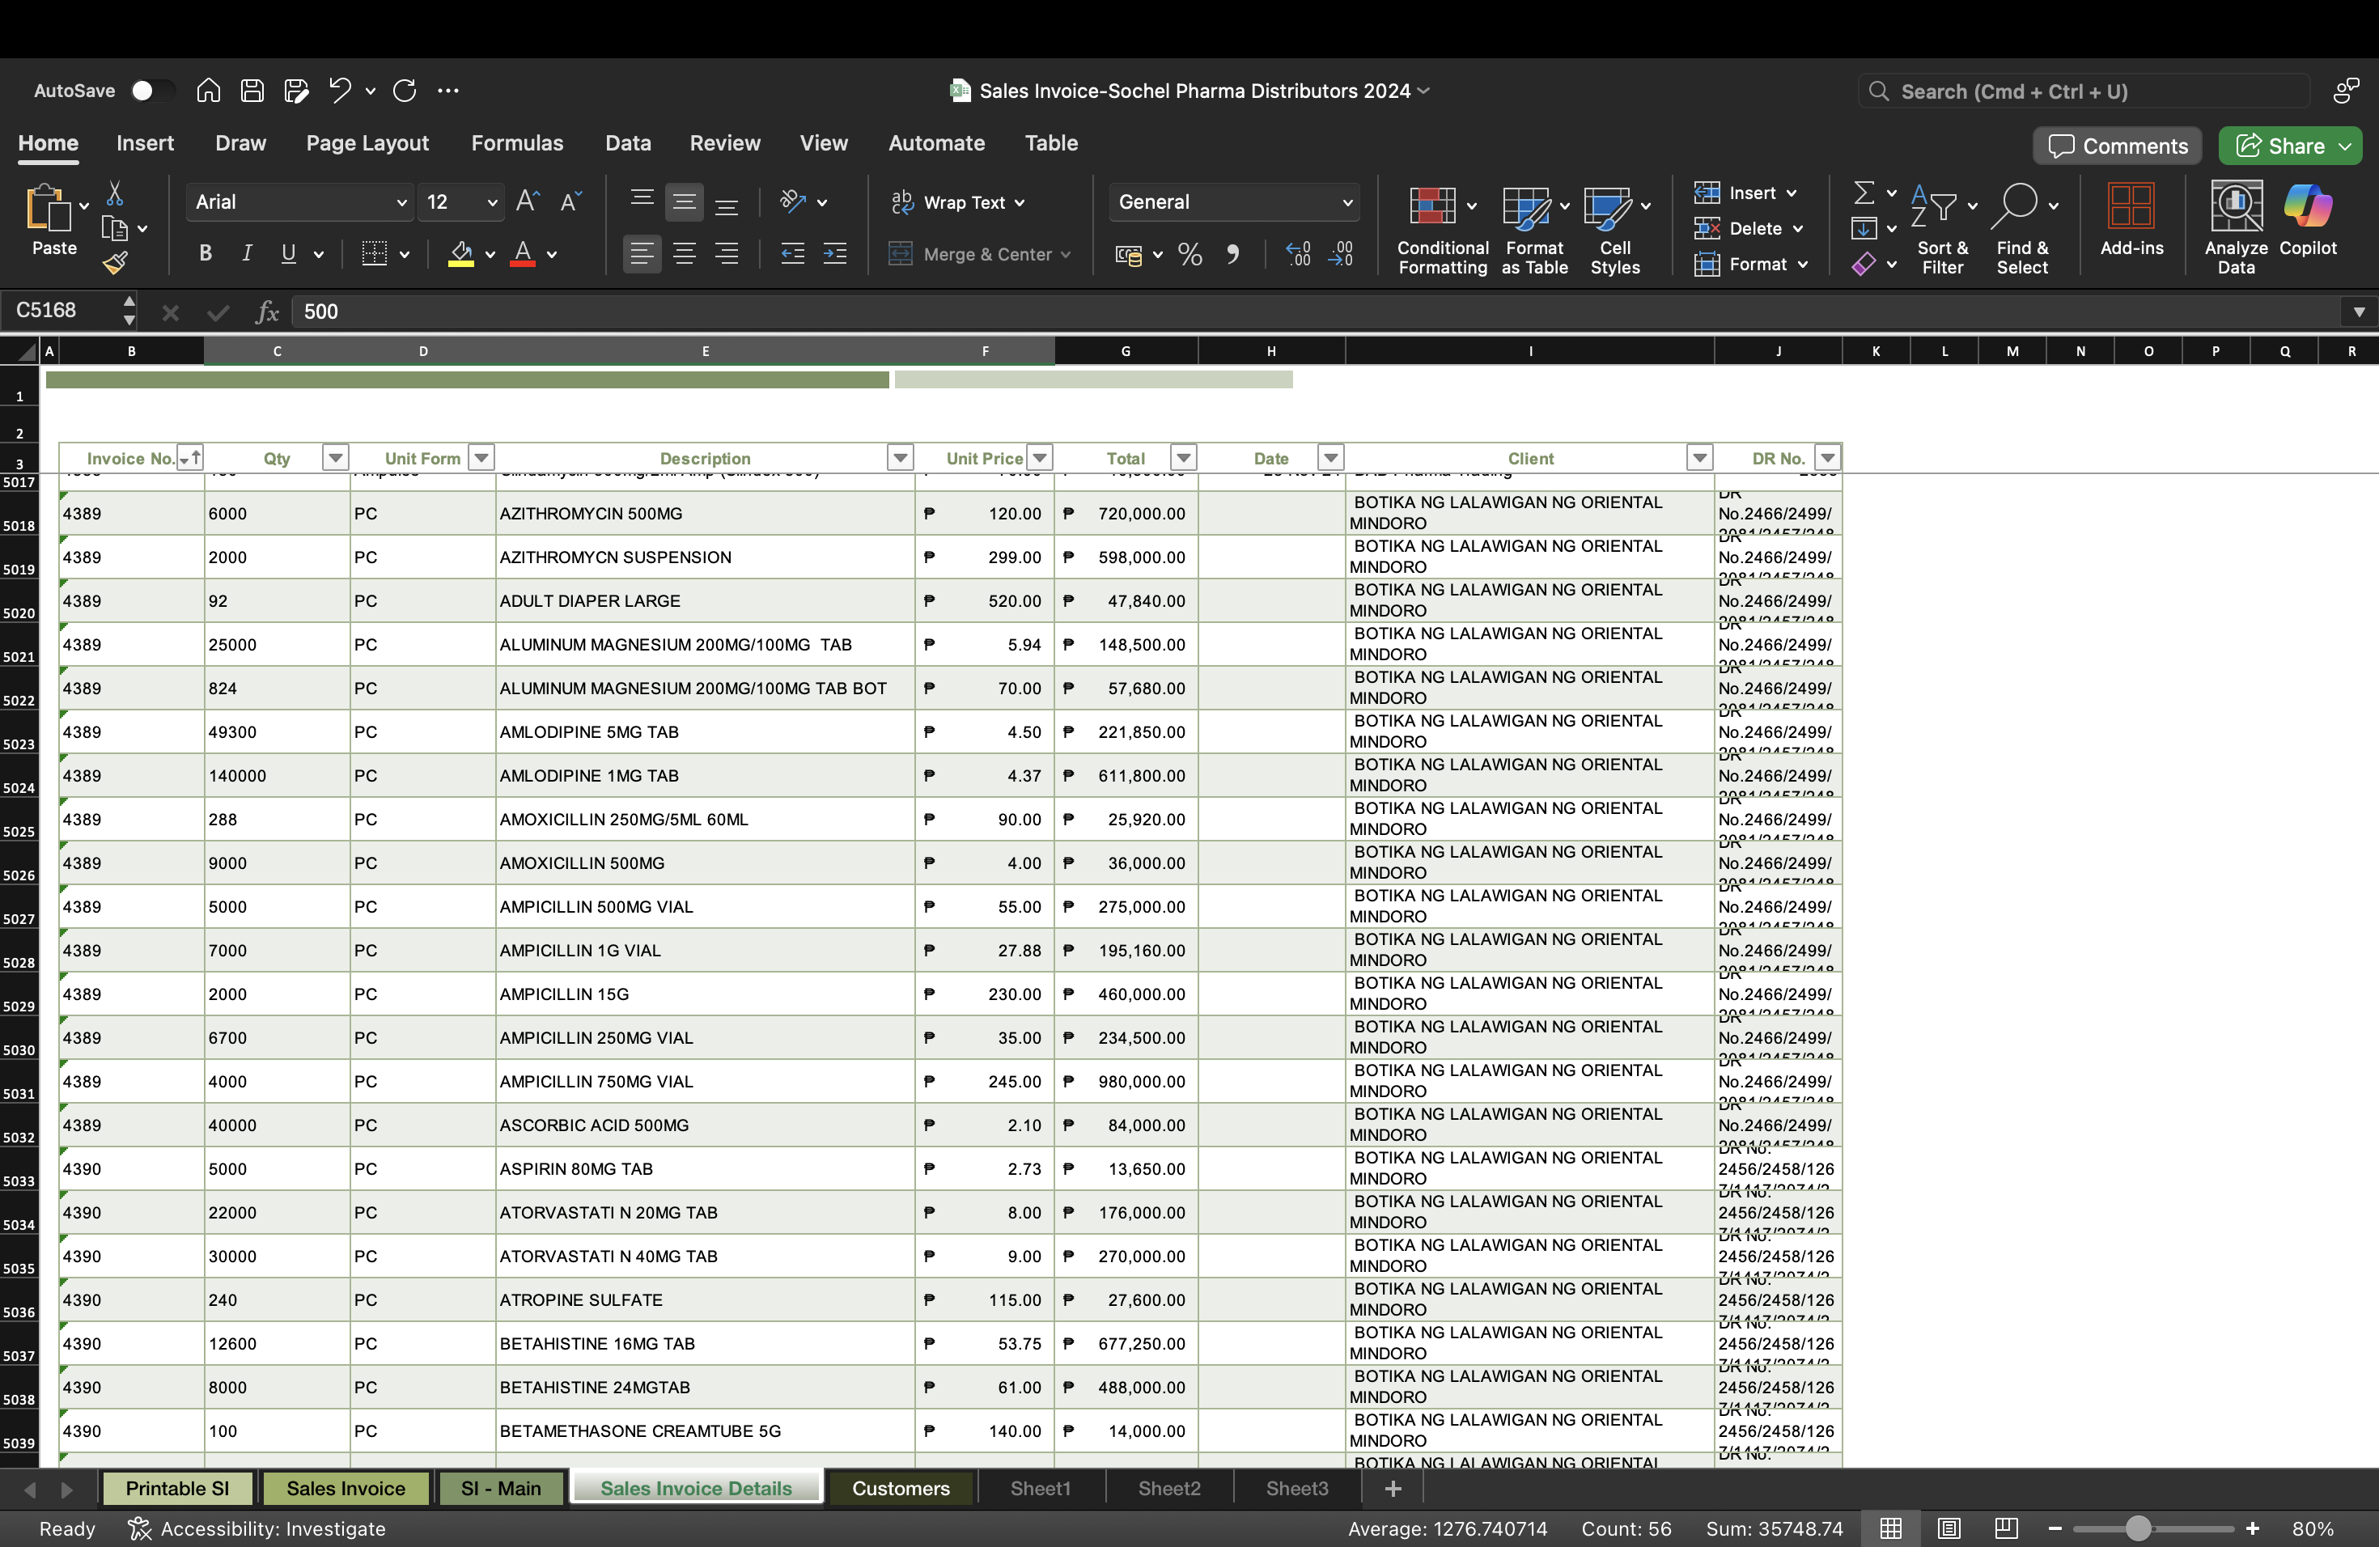
Task: Click the Add-ins icon
Action: click(2131, 220)
